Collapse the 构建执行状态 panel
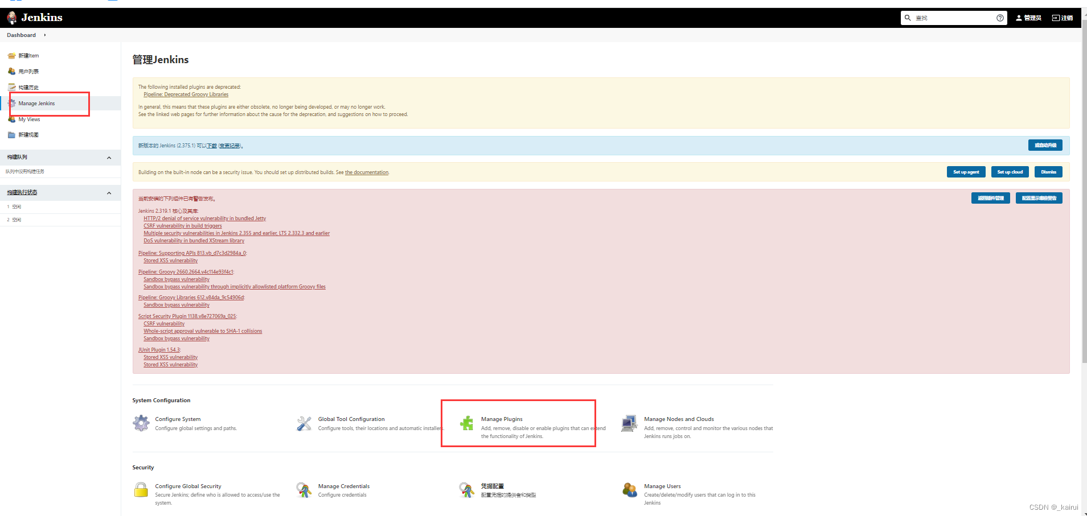1087x516 pixels. 109,193
